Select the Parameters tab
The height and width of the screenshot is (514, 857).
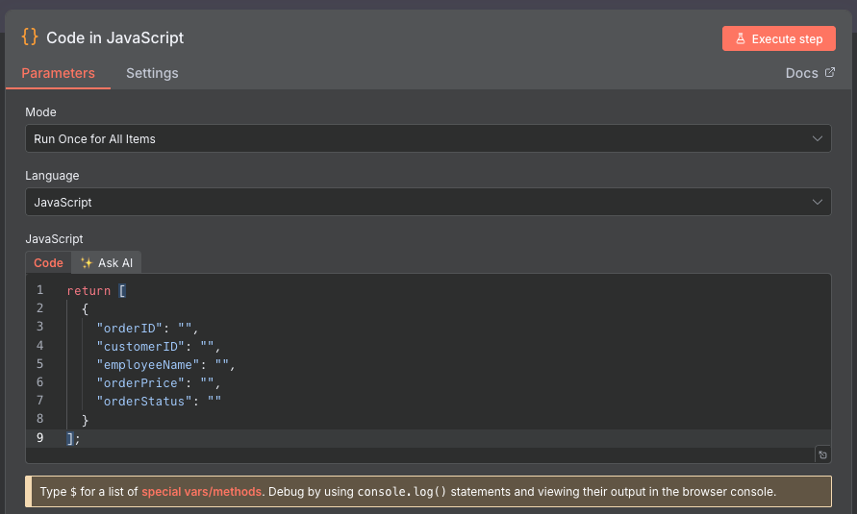(x=59, y=73)
